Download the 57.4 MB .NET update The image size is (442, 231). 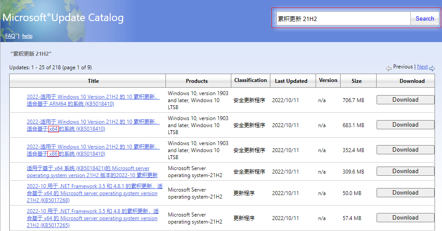coord(406,217)
